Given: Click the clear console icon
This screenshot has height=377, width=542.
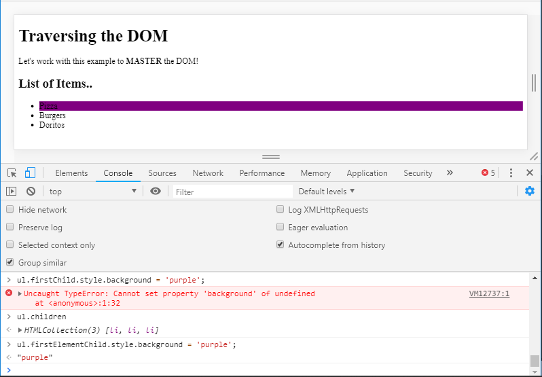Looking at the screenshot, I should [x=31, y=192].
